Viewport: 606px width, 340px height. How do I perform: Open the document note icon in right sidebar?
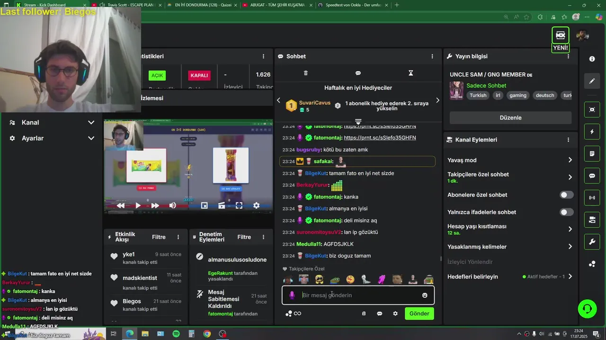click(592, 153)
